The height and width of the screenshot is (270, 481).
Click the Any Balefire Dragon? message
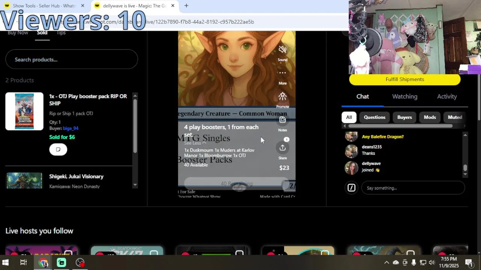[383, 136]
